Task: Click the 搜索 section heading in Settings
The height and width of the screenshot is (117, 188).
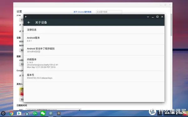Action: pyautogui.click(x=18, y=56)
